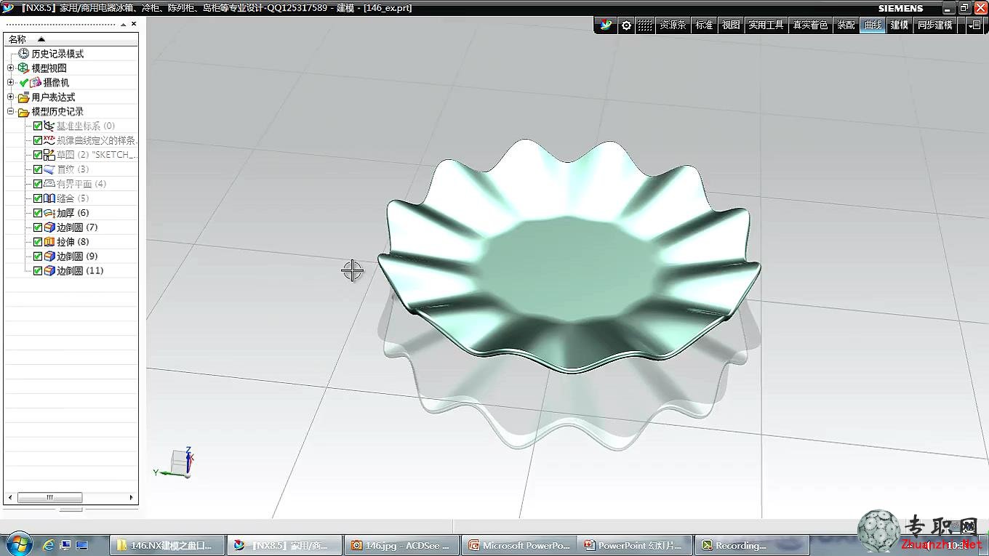This screenshot has width=989, height=556.
Task: Select the 边倒圆 (11) edge blend icon
Action: pos(49,271)
